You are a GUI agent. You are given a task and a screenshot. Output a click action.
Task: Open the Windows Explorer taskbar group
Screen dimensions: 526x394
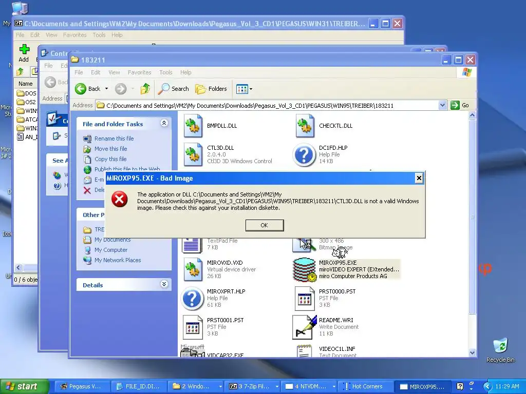(x=196, y=386)
